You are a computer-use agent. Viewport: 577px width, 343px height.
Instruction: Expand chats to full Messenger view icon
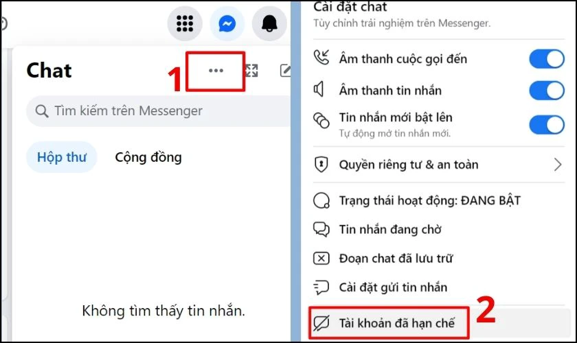pos(251,71)
